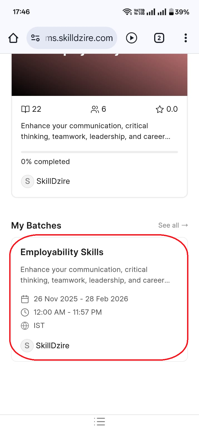Open the browser three-dot menu
The width and height of the screenshot is (199, 446).
[x=186, y=38]
